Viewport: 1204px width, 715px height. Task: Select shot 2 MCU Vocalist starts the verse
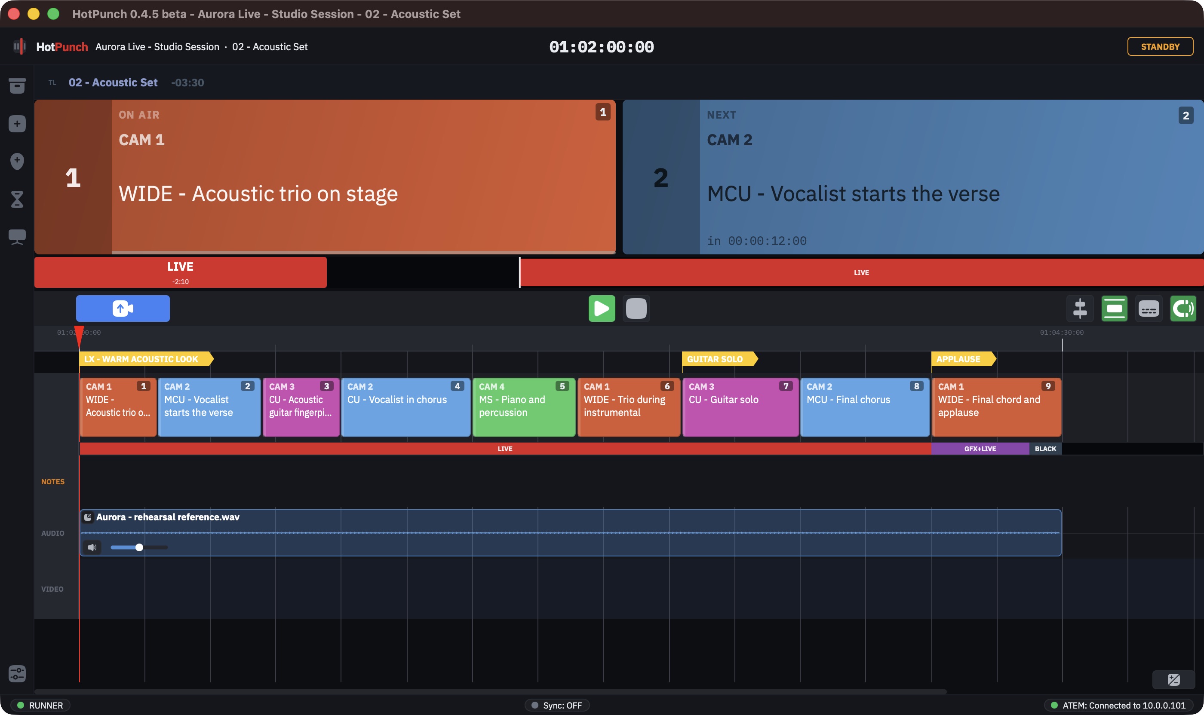coord(209,407)
